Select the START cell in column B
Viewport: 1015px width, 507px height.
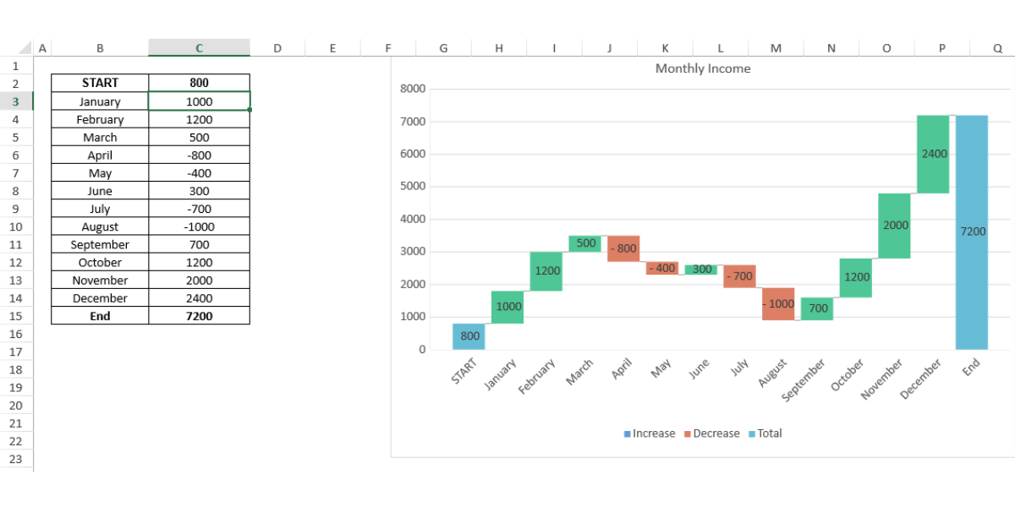(x=100, y=83)
